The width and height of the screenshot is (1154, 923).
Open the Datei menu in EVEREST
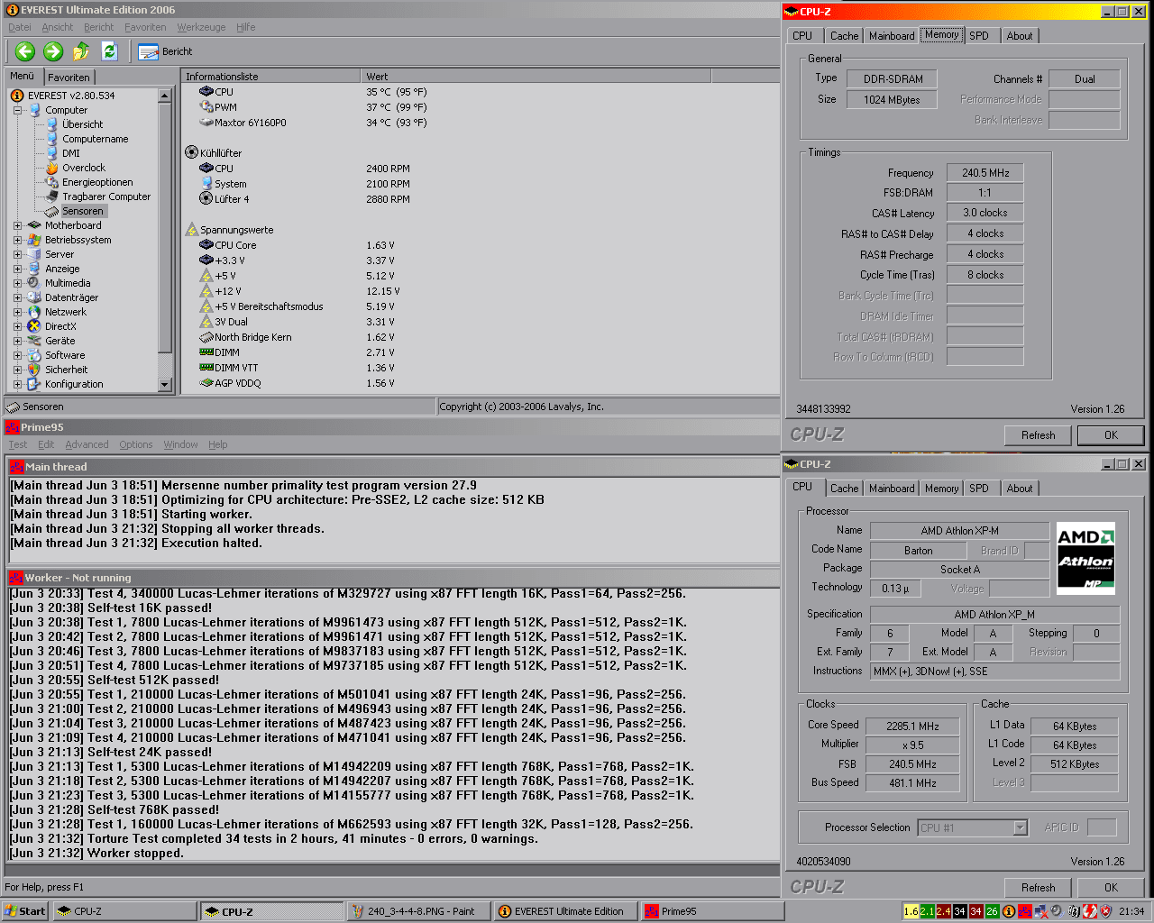pyautogui.click(x=20, y=27)
